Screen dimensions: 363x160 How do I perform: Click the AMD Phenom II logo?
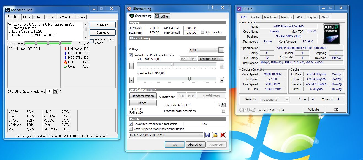coord(331,34)
